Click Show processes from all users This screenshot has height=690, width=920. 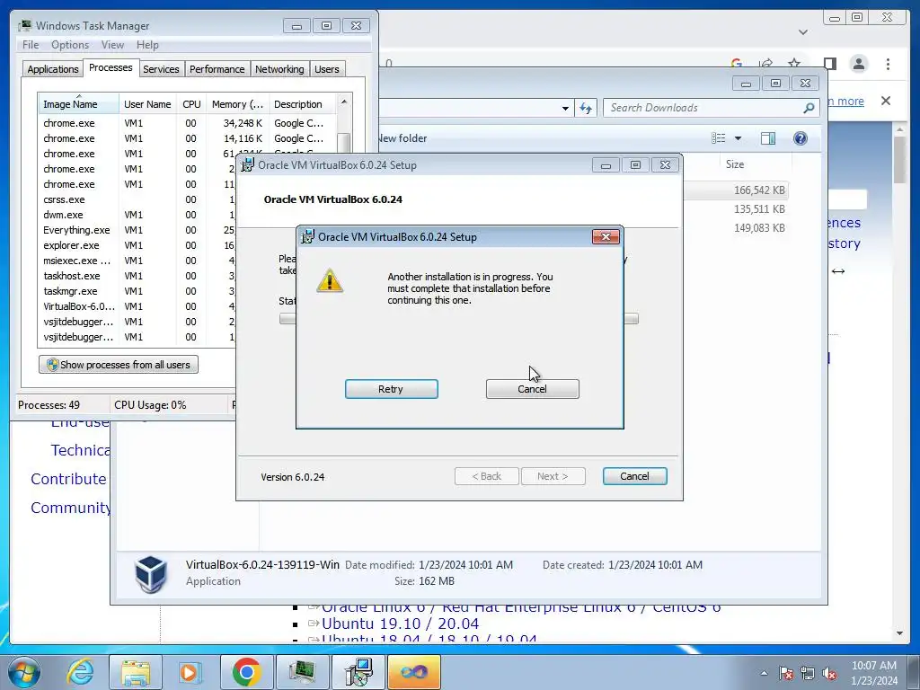tap(119, 365)
